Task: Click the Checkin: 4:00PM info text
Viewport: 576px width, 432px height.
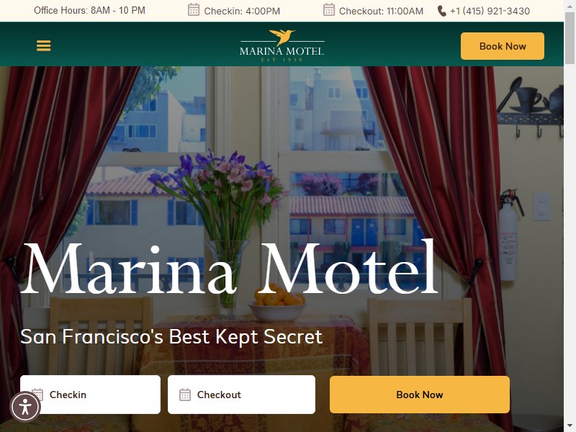Action: [242, 11]
